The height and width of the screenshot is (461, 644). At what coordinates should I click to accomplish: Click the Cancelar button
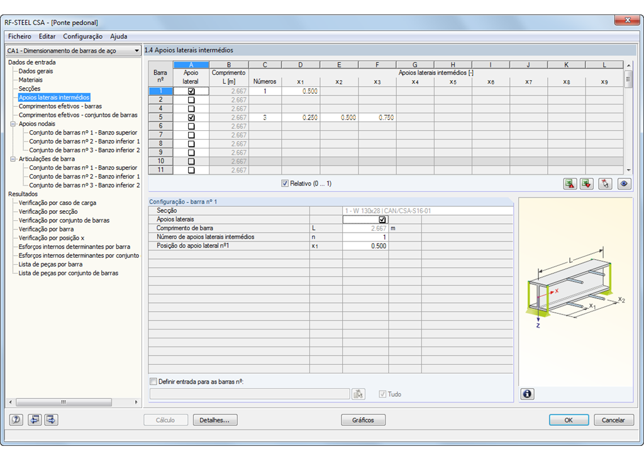point(614,420)
